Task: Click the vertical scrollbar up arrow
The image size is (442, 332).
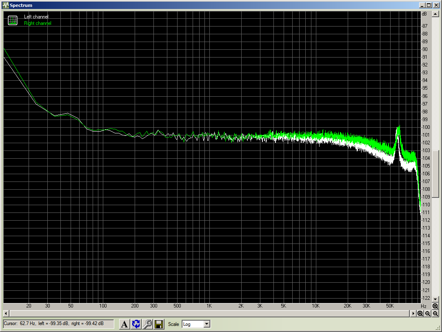Action: coord(435,14)
